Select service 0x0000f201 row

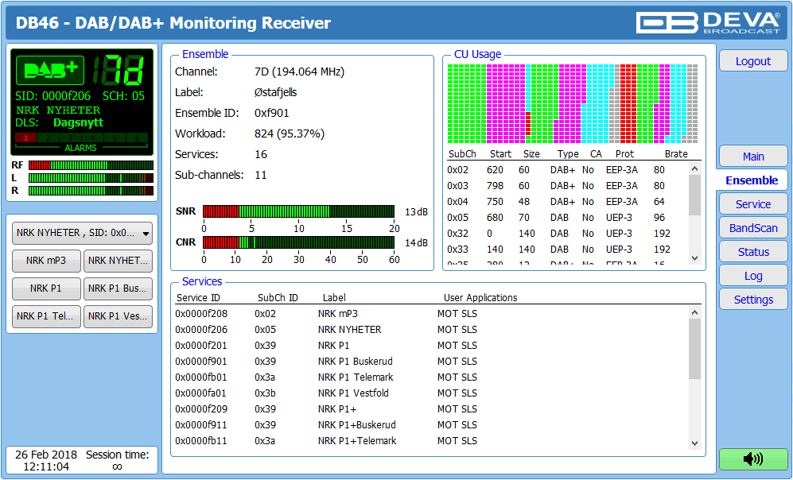click(x=431, y=346)
